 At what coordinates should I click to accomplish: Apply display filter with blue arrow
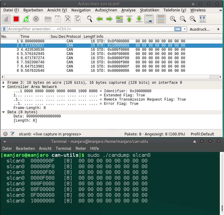178,29
